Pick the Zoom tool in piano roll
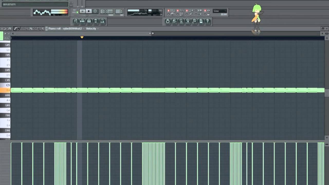 click(x=38, y=29)
